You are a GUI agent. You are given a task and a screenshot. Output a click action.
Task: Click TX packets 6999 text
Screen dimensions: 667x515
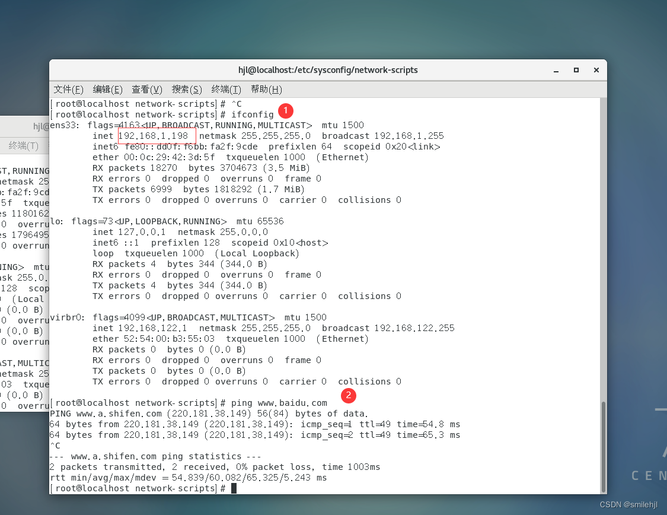132,189
